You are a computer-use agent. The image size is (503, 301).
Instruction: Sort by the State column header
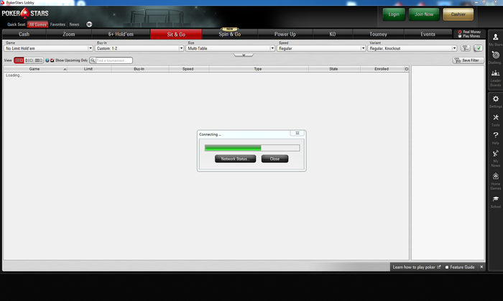[x=333, y=69]
